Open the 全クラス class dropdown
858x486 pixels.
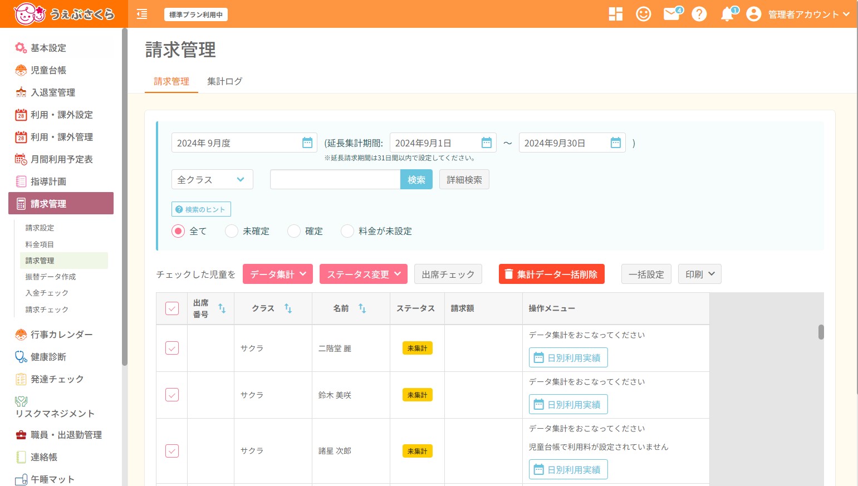tap(212, 179)
